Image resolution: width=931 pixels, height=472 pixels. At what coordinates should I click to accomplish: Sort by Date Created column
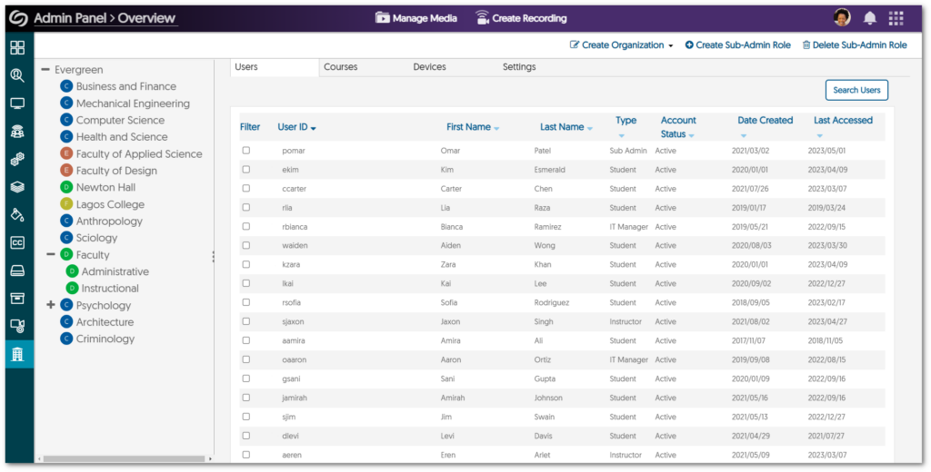(x=766, y=127)
